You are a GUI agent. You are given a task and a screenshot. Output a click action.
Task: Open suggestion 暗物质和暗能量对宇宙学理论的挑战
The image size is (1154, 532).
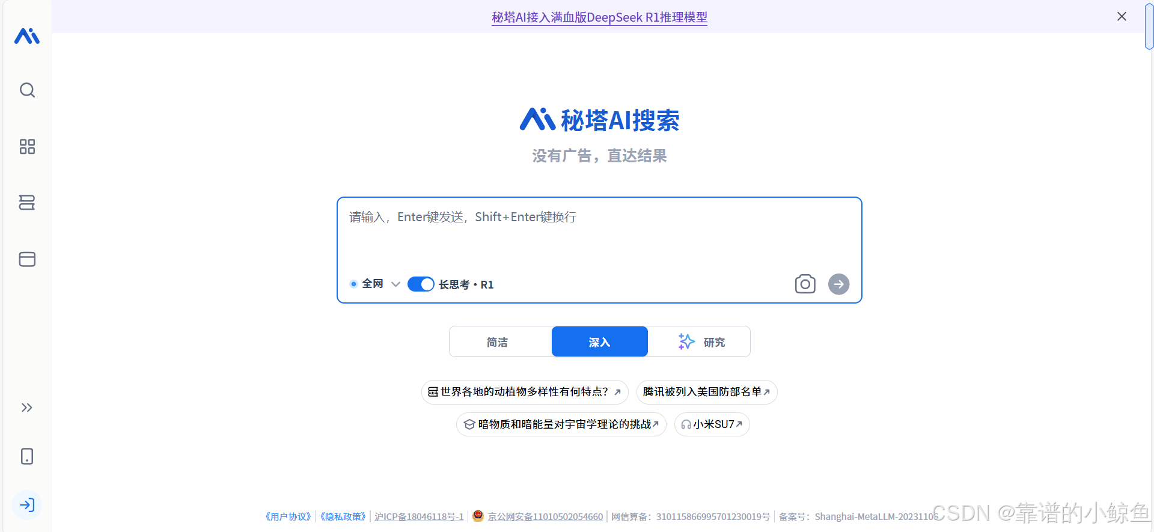(561, 424)
